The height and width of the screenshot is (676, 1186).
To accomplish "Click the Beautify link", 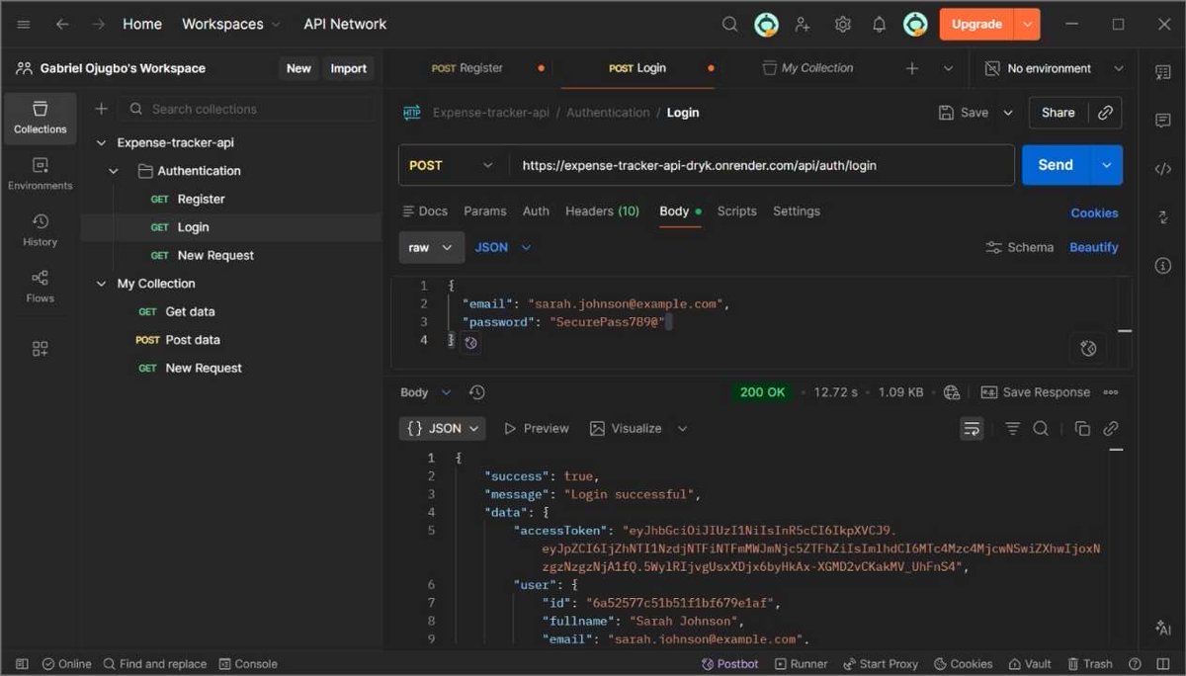I will click(1094, 247).
